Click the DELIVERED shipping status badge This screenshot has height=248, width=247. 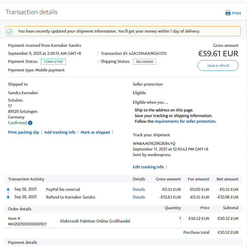(145, 62)
